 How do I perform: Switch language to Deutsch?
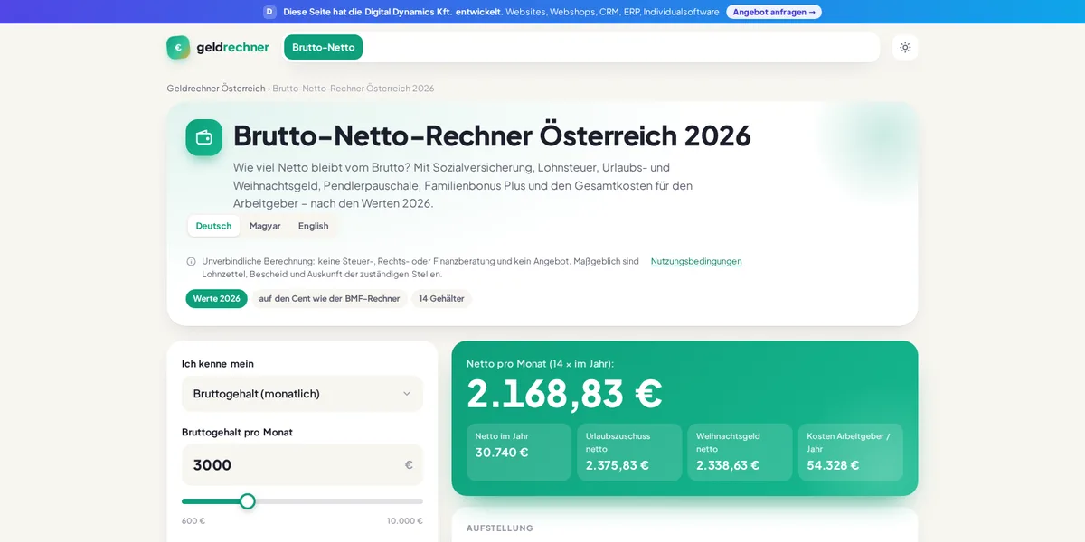tap(213, 226)
